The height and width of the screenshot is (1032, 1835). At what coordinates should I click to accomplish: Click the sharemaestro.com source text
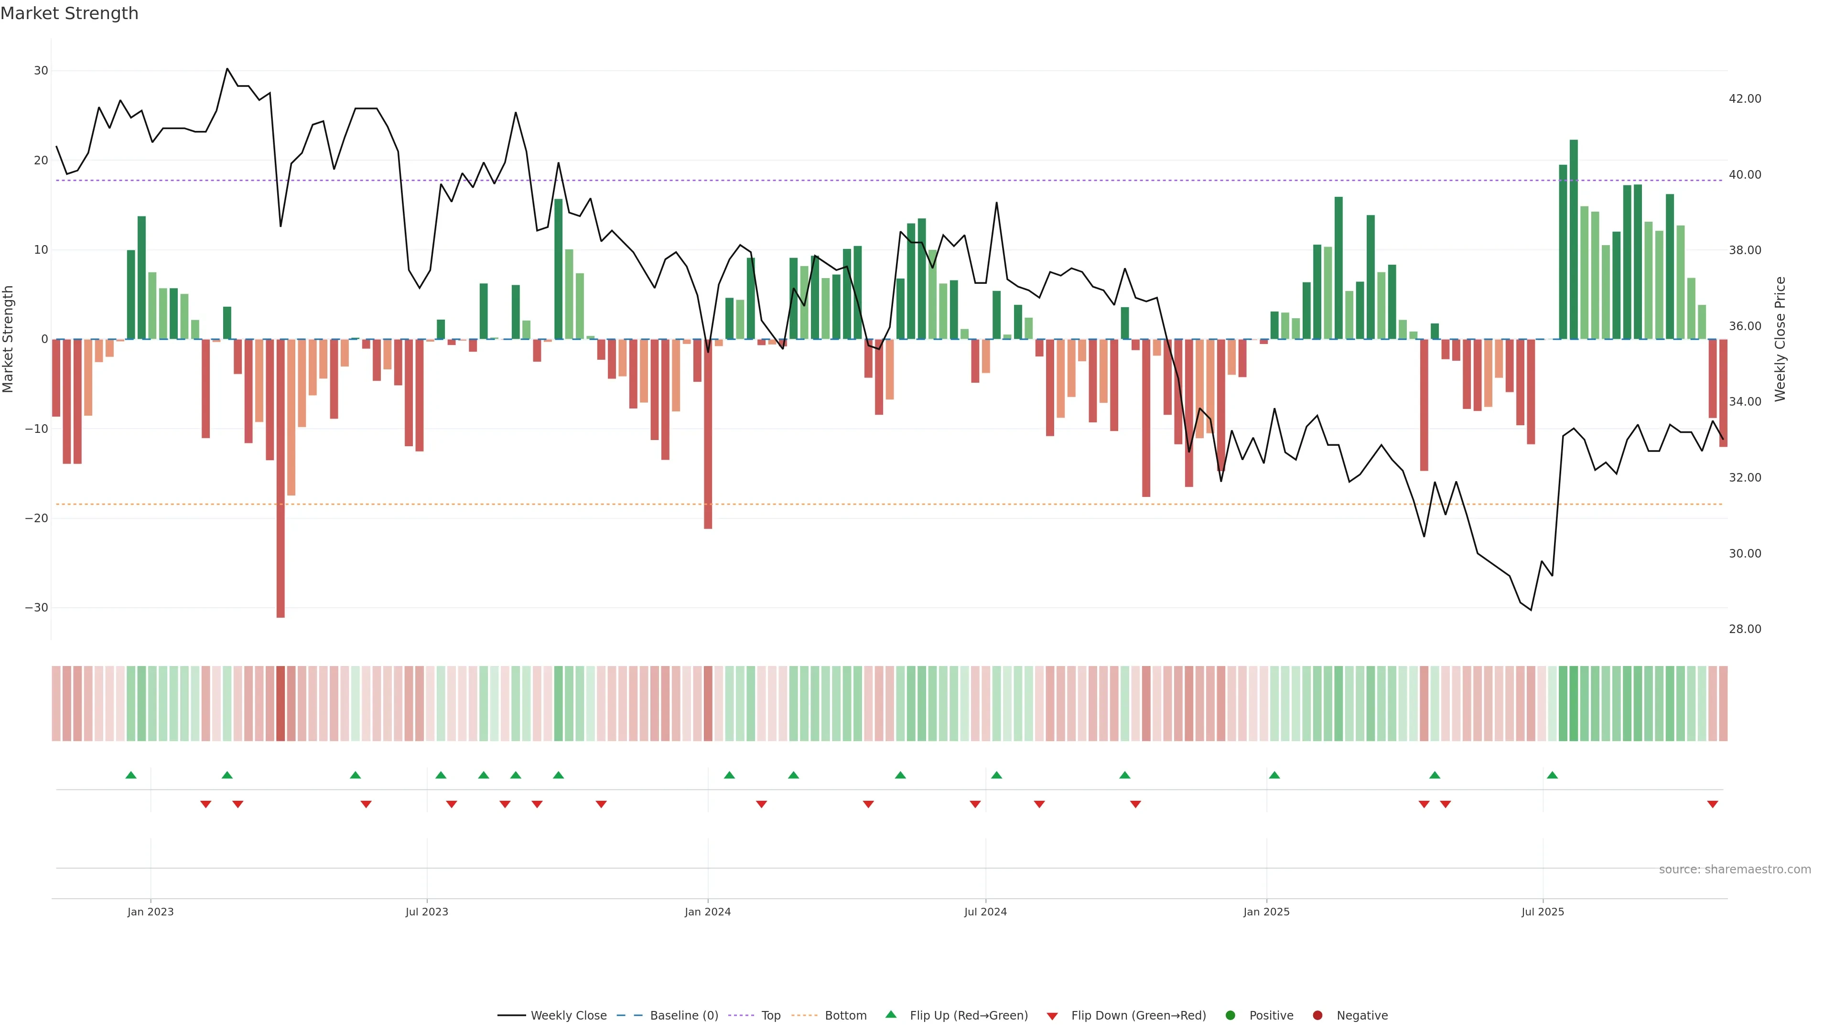[1735, 870]
